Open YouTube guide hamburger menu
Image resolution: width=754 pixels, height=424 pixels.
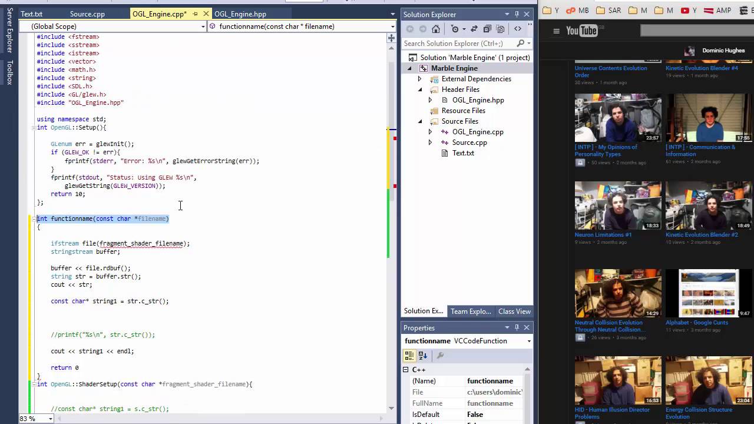[556, 31]
